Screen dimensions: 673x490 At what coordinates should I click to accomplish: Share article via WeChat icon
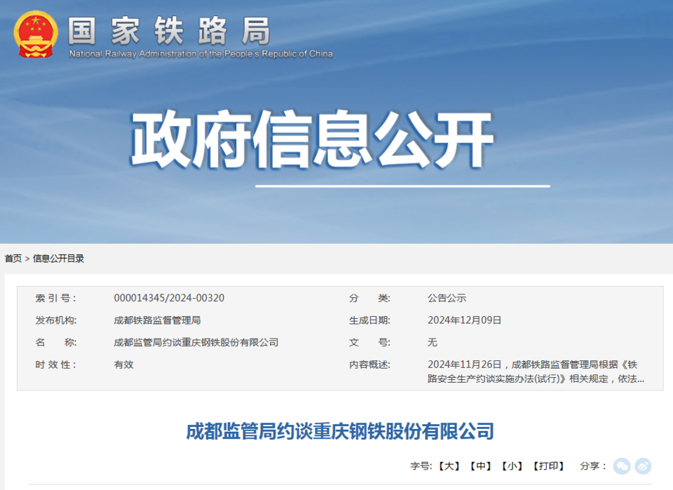[x=622, y=466]
